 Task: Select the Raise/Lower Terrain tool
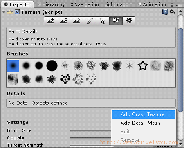51,21
